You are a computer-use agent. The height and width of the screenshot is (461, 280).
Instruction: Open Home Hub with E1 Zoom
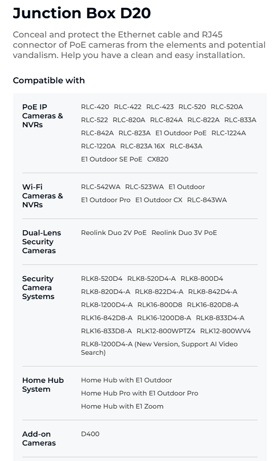[x=122, y=406]
